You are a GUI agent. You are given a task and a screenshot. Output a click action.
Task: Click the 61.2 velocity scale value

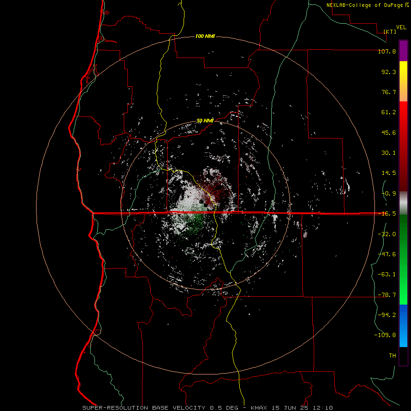[389, 112]
